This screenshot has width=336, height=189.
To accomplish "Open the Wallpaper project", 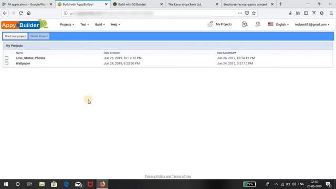I will tap(23, 64).
